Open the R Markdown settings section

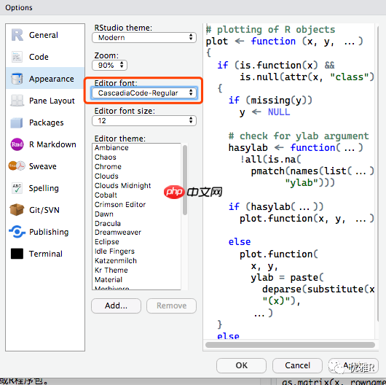click(x=45, y=144)
